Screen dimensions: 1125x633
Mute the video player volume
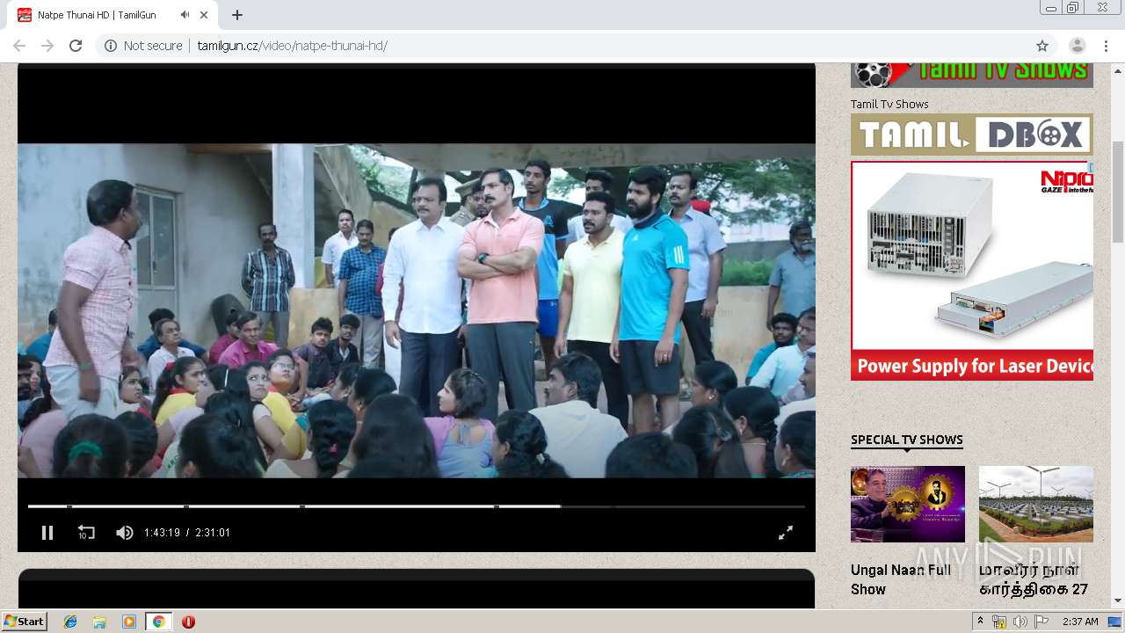pyautogui.click(x=125, y=533)
